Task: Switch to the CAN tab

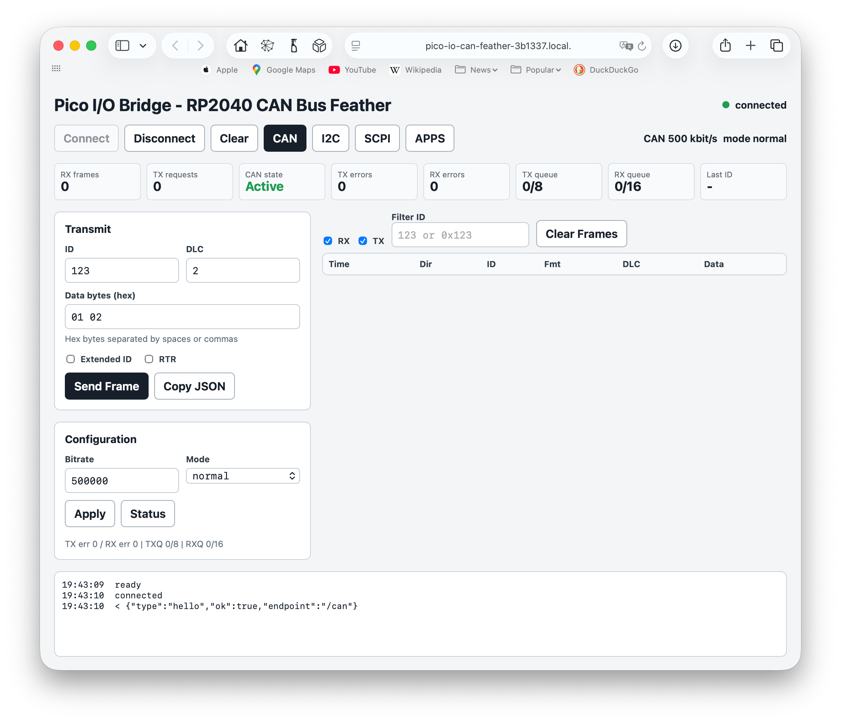Action: pos(285,138)
